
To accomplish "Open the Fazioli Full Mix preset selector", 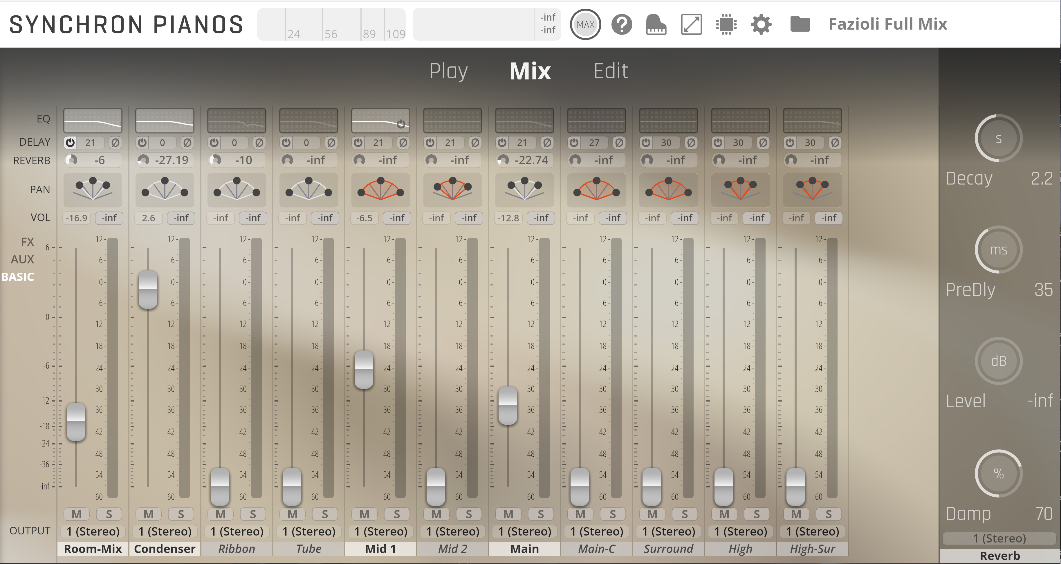I will point(887,24).
